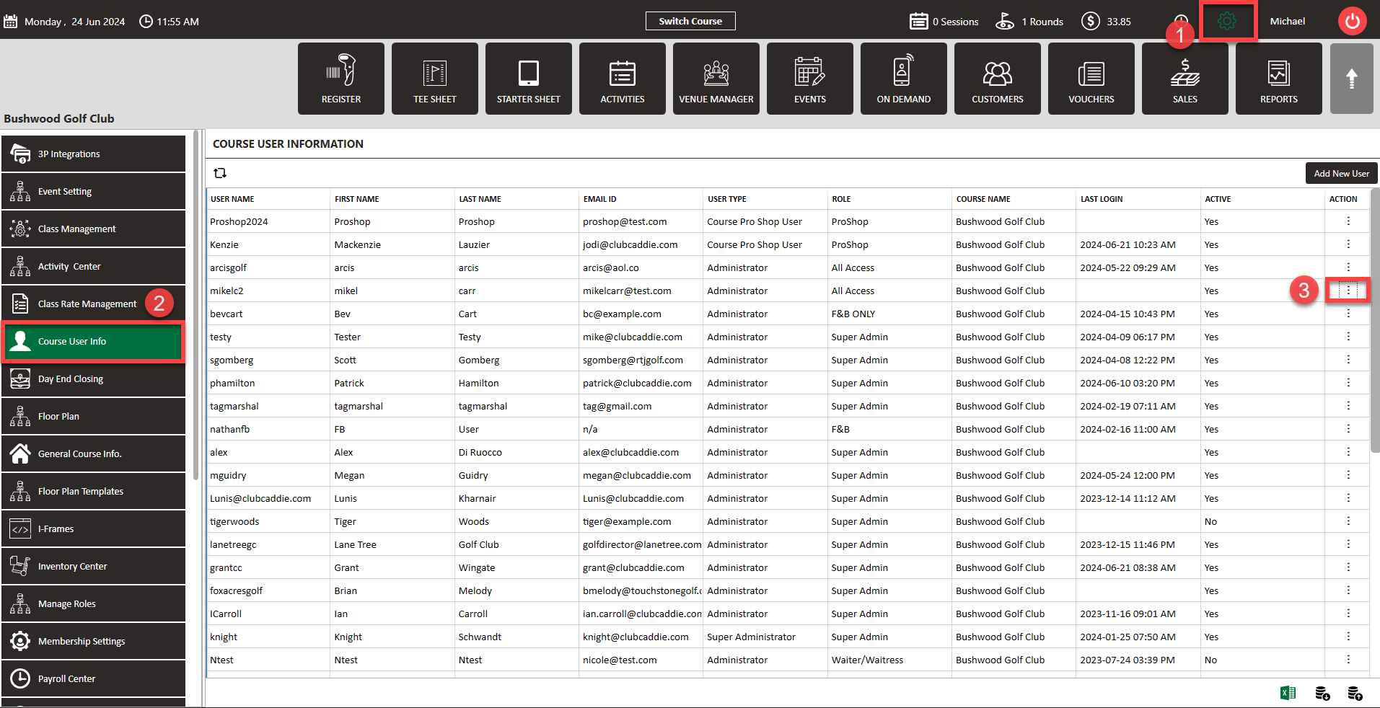1380x708 pixels.
Task: Open the Activities module
Action: coord(623,79)
